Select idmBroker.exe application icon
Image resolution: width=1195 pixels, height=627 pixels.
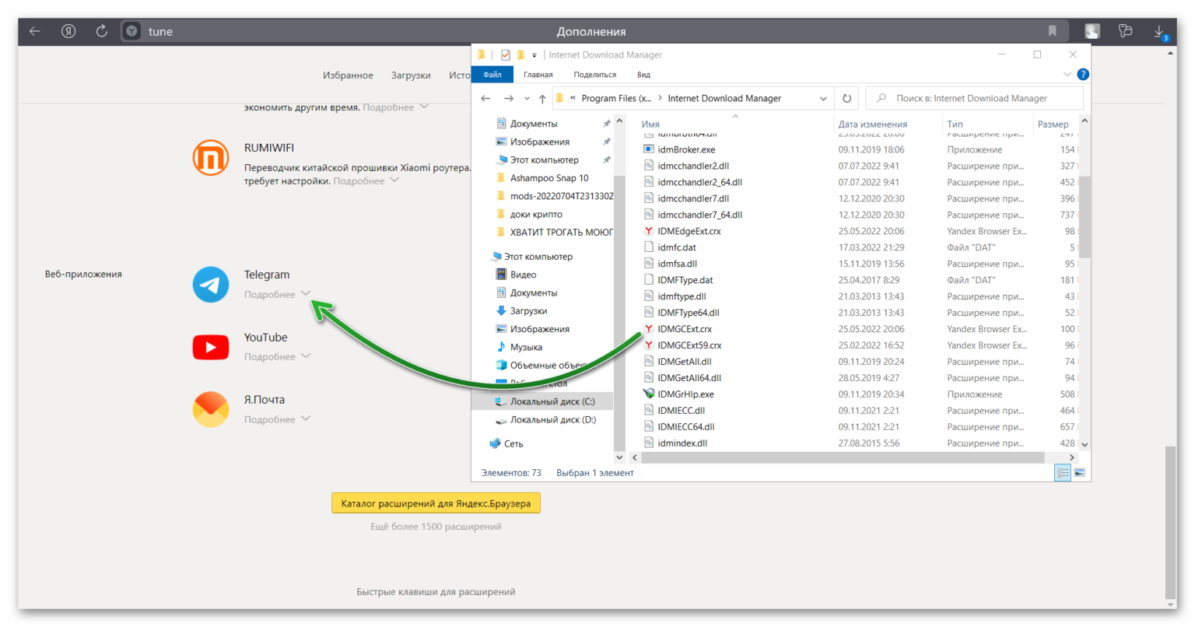[x=648, y=149]
